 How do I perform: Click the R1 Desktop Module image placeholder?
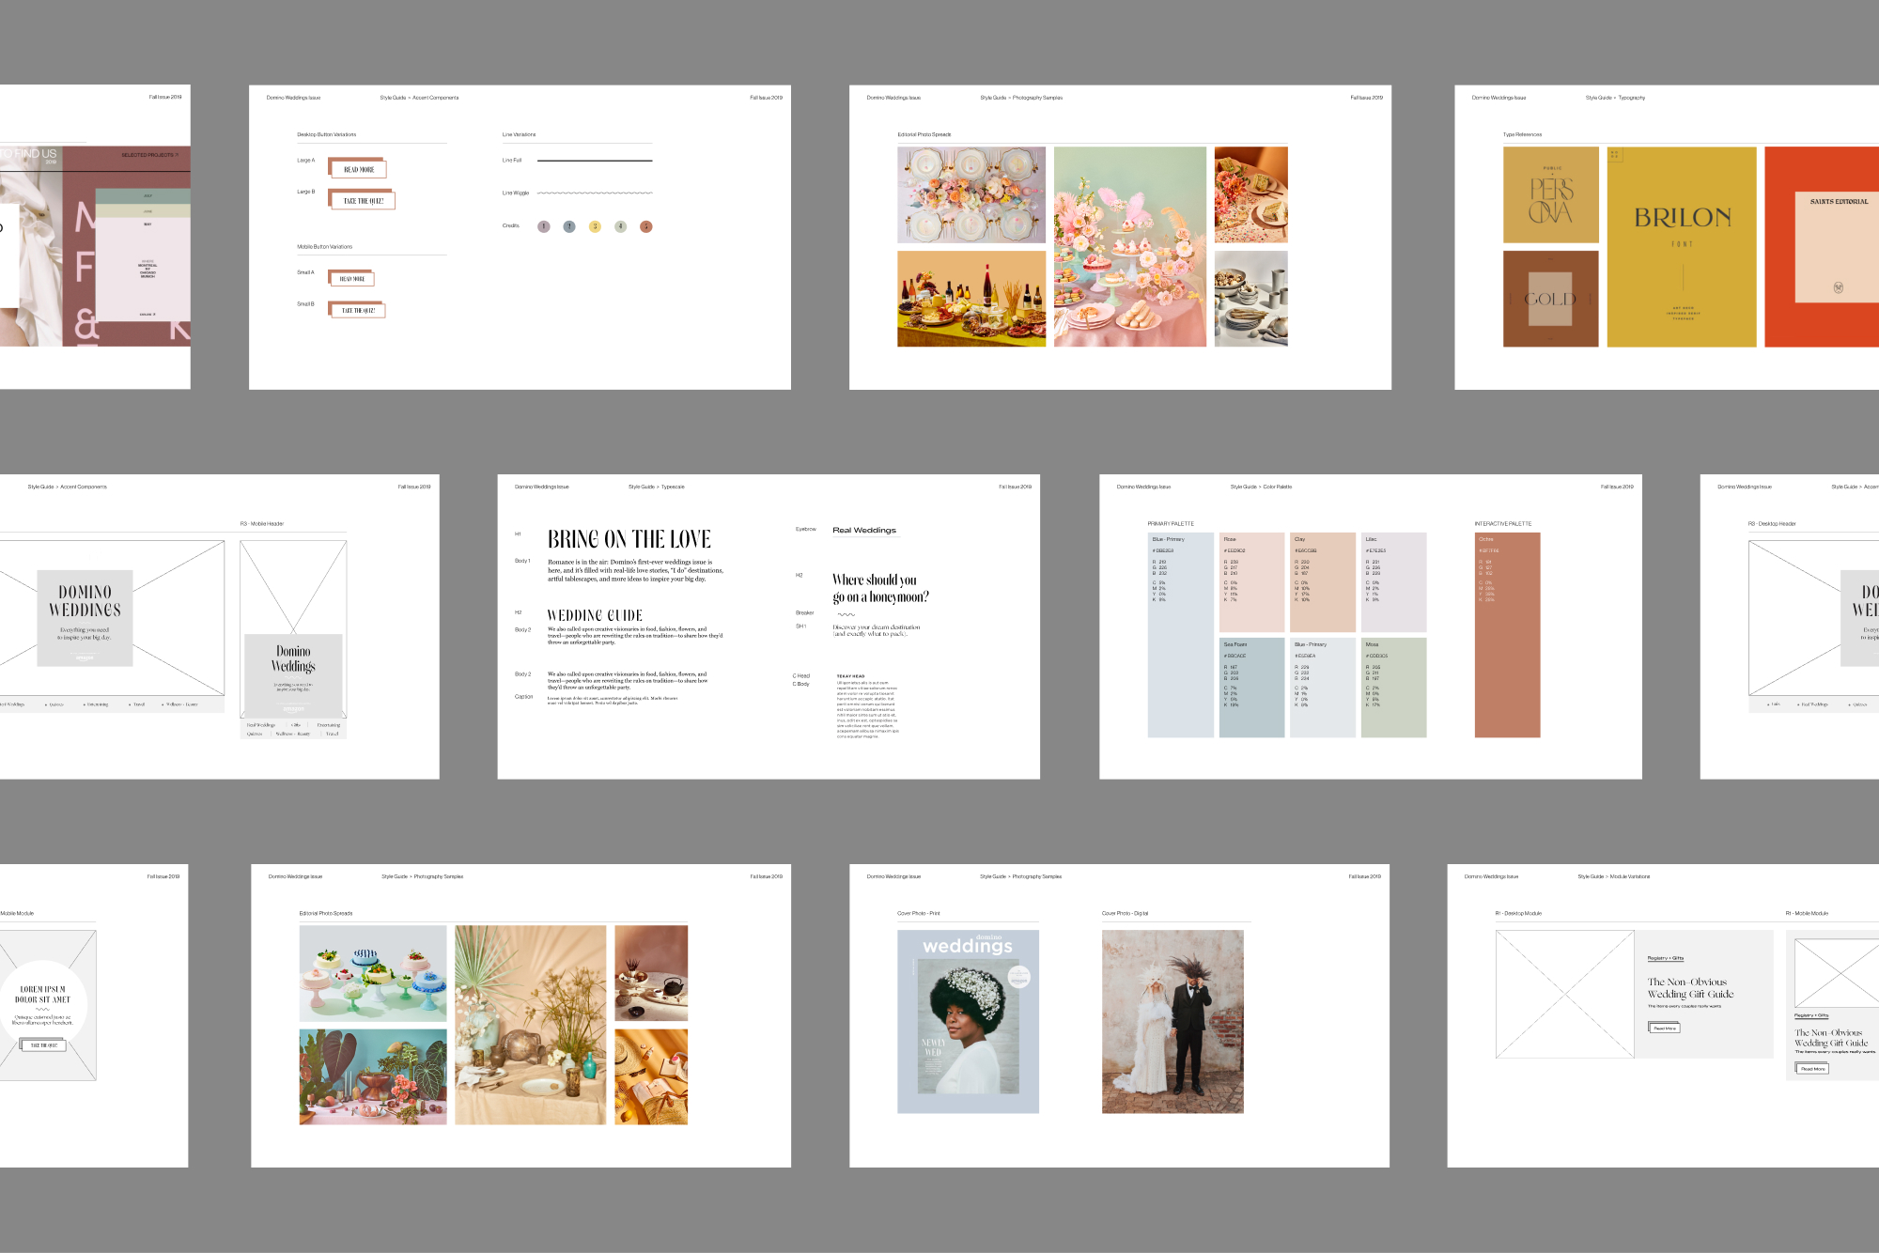(1565, 994)
